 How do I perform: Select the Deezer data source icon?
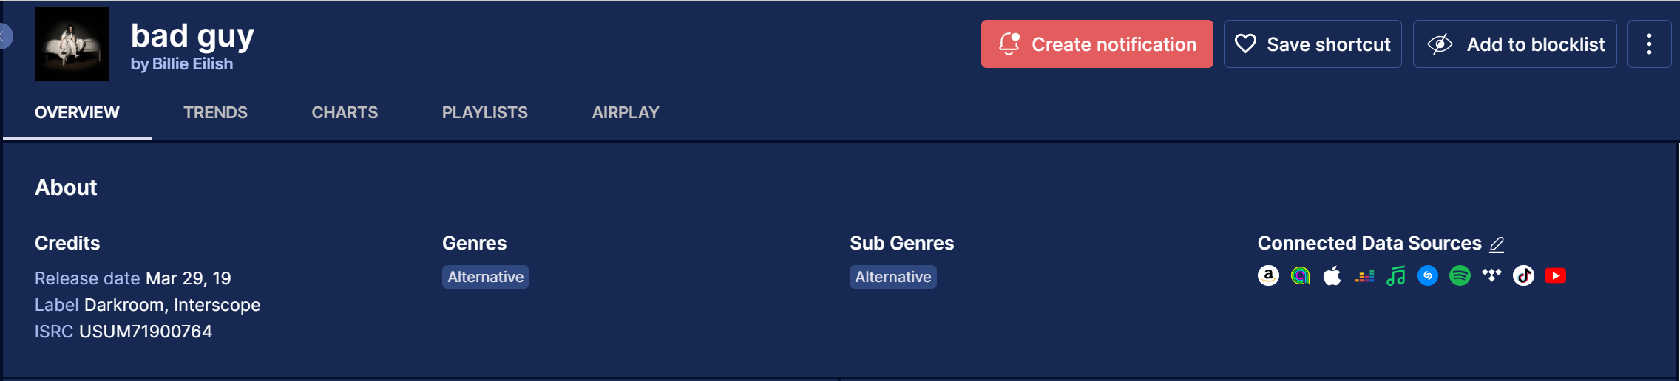coord(1364,276)
